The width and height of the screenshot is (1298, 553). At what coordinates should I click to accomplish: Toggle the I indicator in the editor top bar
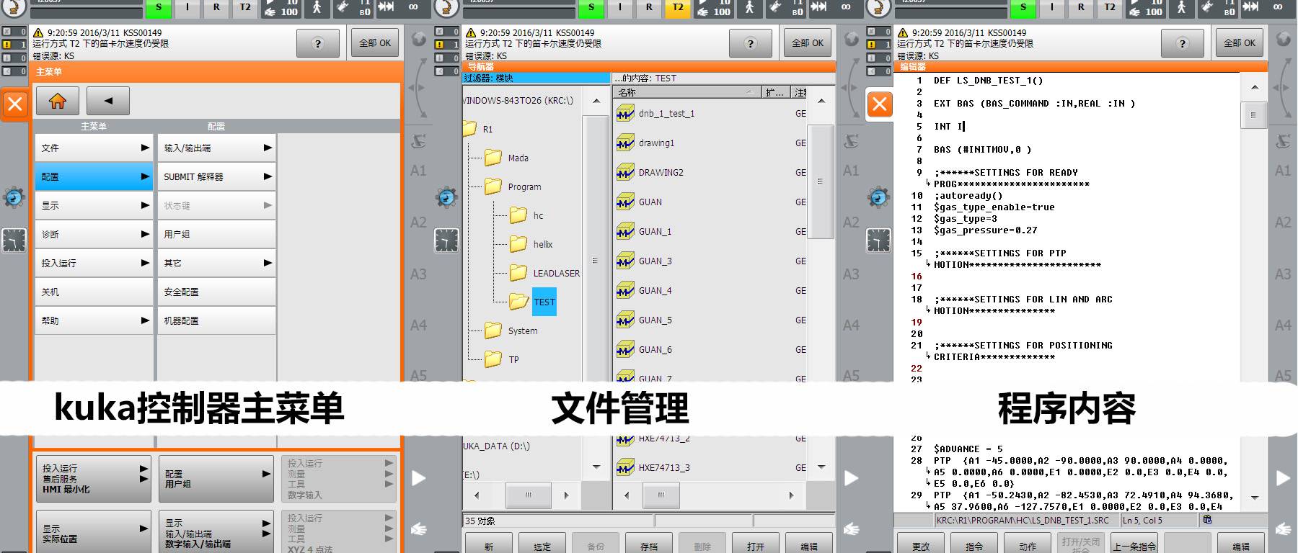[1052, 8]
